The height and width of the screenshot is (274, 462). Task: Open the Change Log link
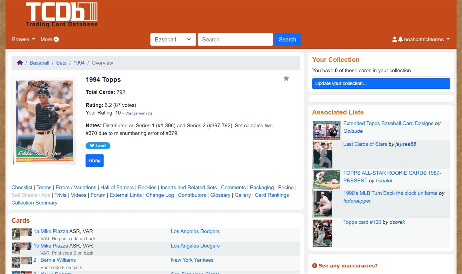[160, 195]
